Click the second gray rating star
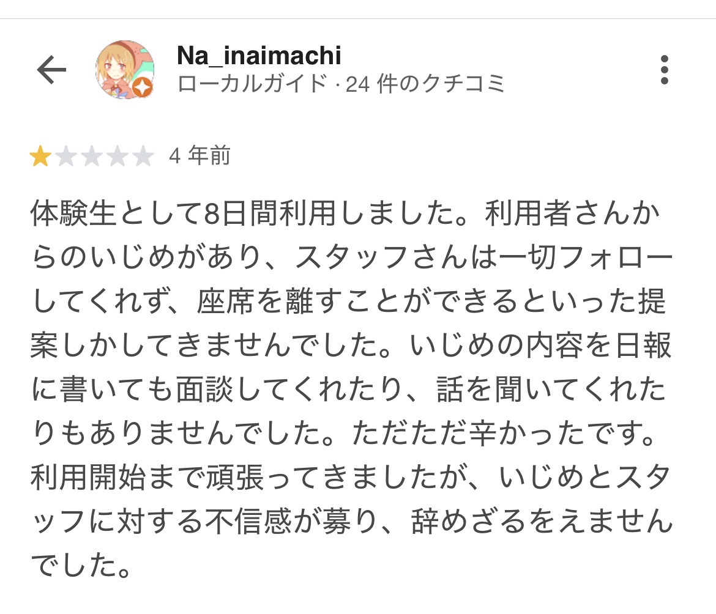Screen dimensions: 716x614 click(66, 157)
